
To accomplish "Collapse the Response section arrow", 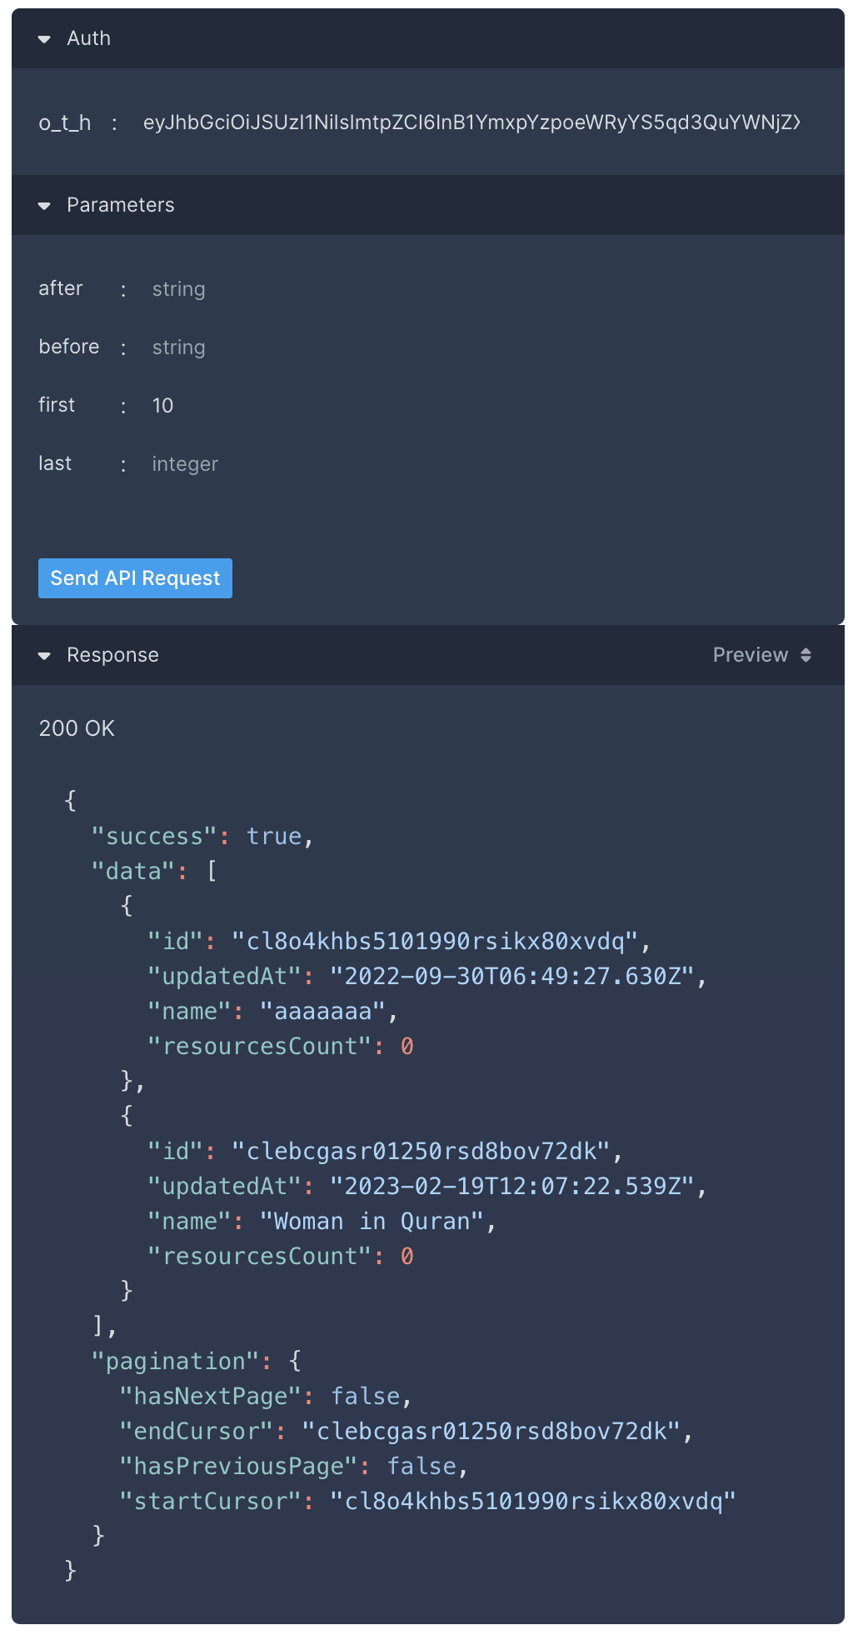I will tap(45, 656).
